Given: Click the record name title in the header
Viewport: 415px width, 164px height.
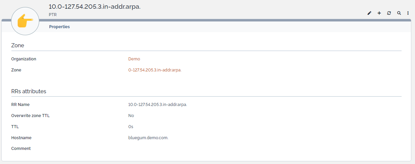Looking at the screenshot, I should pos(94,7).
